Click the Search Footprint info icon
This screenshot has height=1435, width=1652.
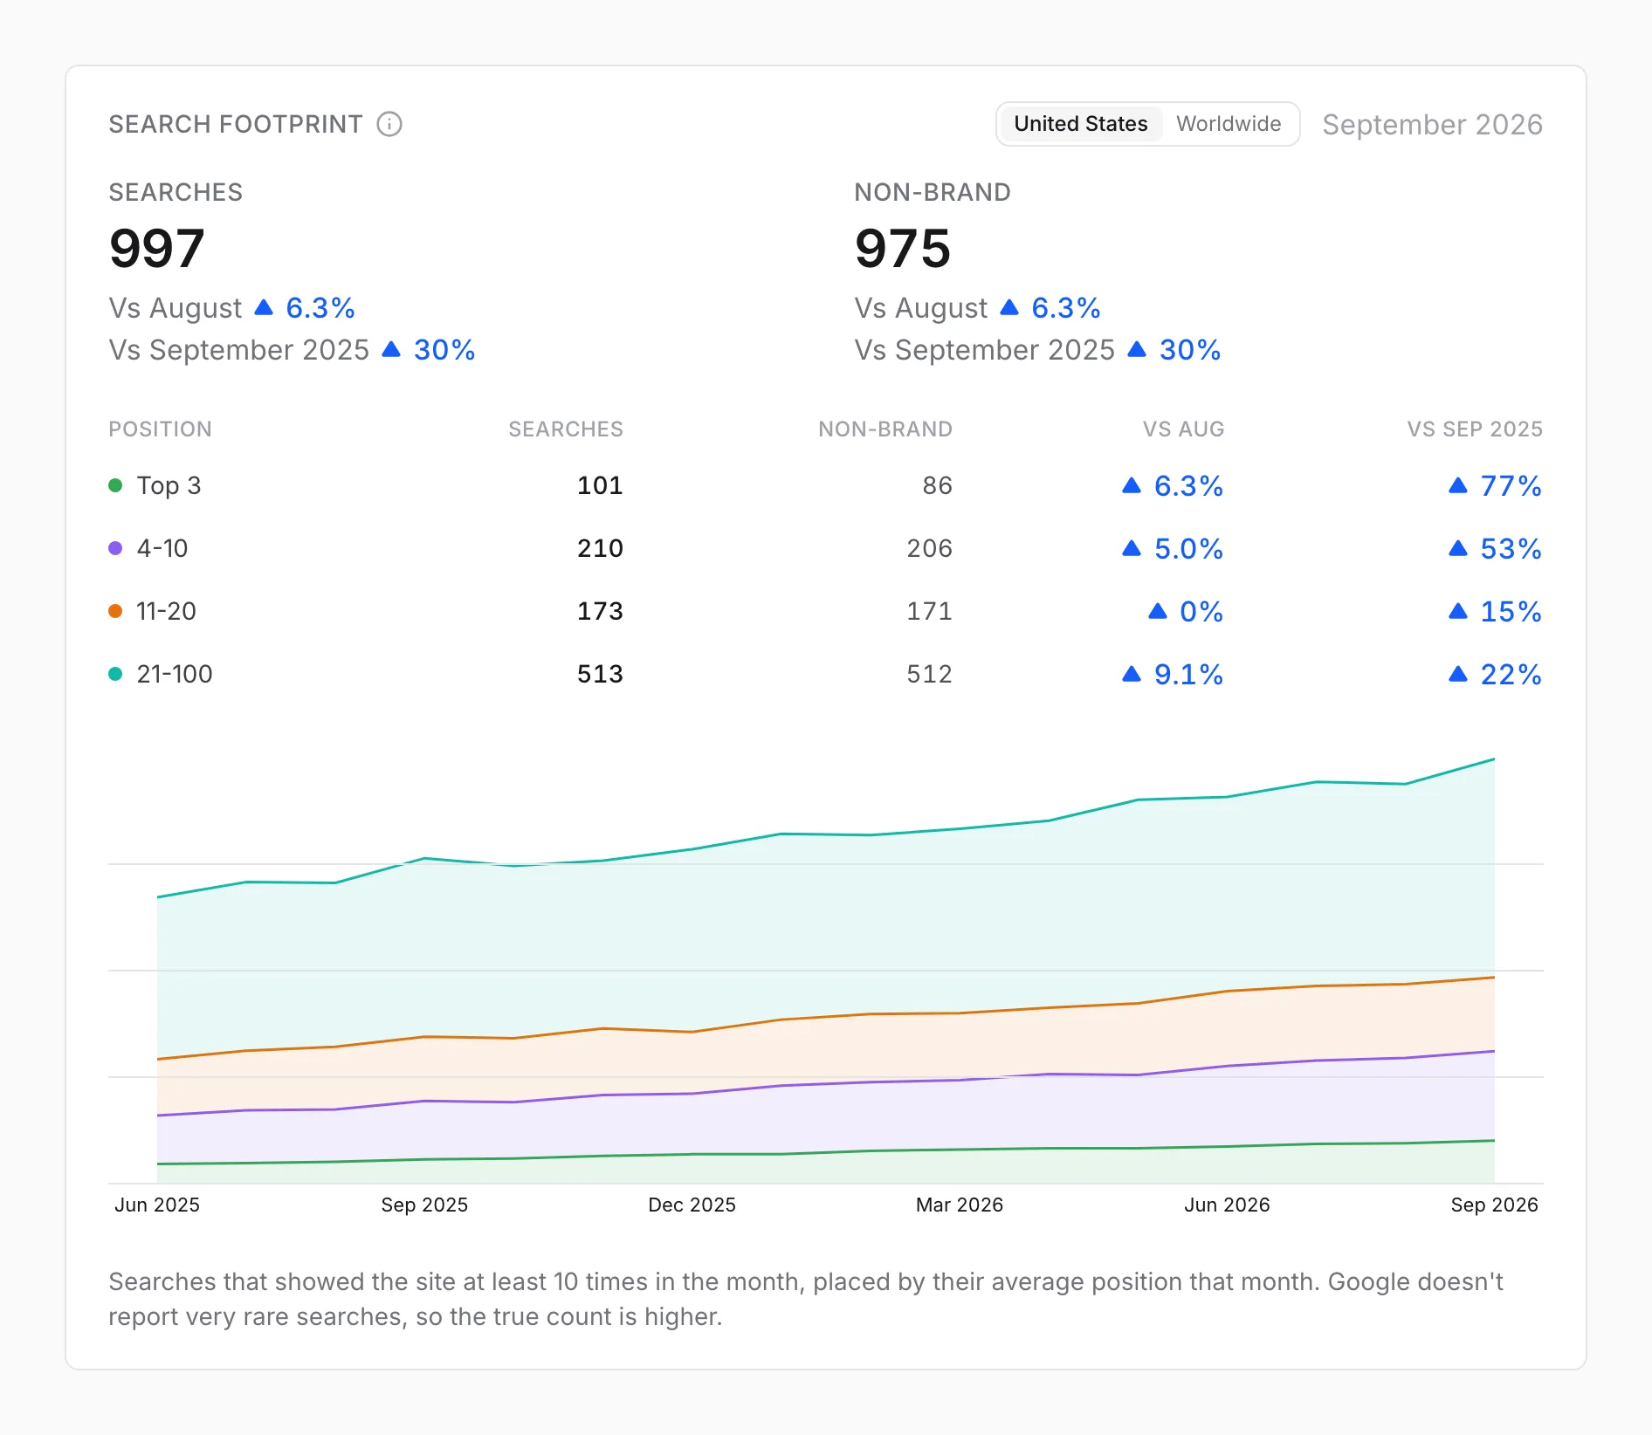point(389,124)
